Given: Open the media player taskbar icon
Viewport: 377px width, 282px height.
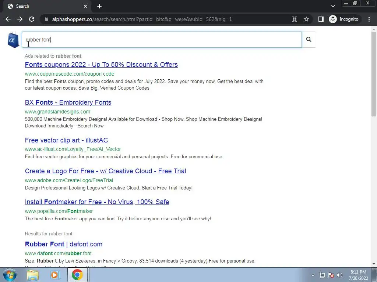Looking at the screenshot, I should [55, 275].
